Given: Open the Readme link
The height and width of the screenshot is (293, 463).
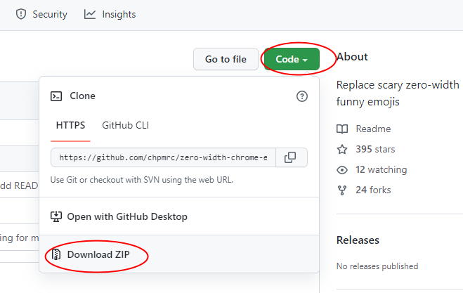Looking at the screenshot, I should tap(373, 129).
